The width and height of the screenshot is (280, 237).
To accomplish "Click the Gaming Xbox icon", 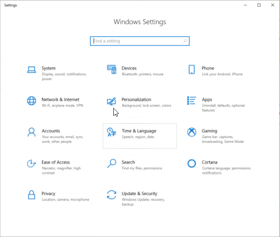I will tap(191, 132).
